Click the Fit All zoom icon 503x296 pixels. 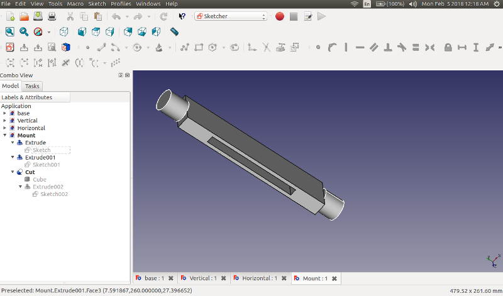click(10, 31)
